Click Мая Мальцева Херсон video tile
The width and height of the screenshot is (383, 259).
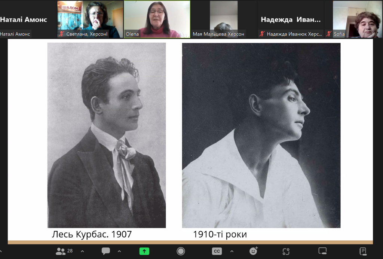pos(223,19)
